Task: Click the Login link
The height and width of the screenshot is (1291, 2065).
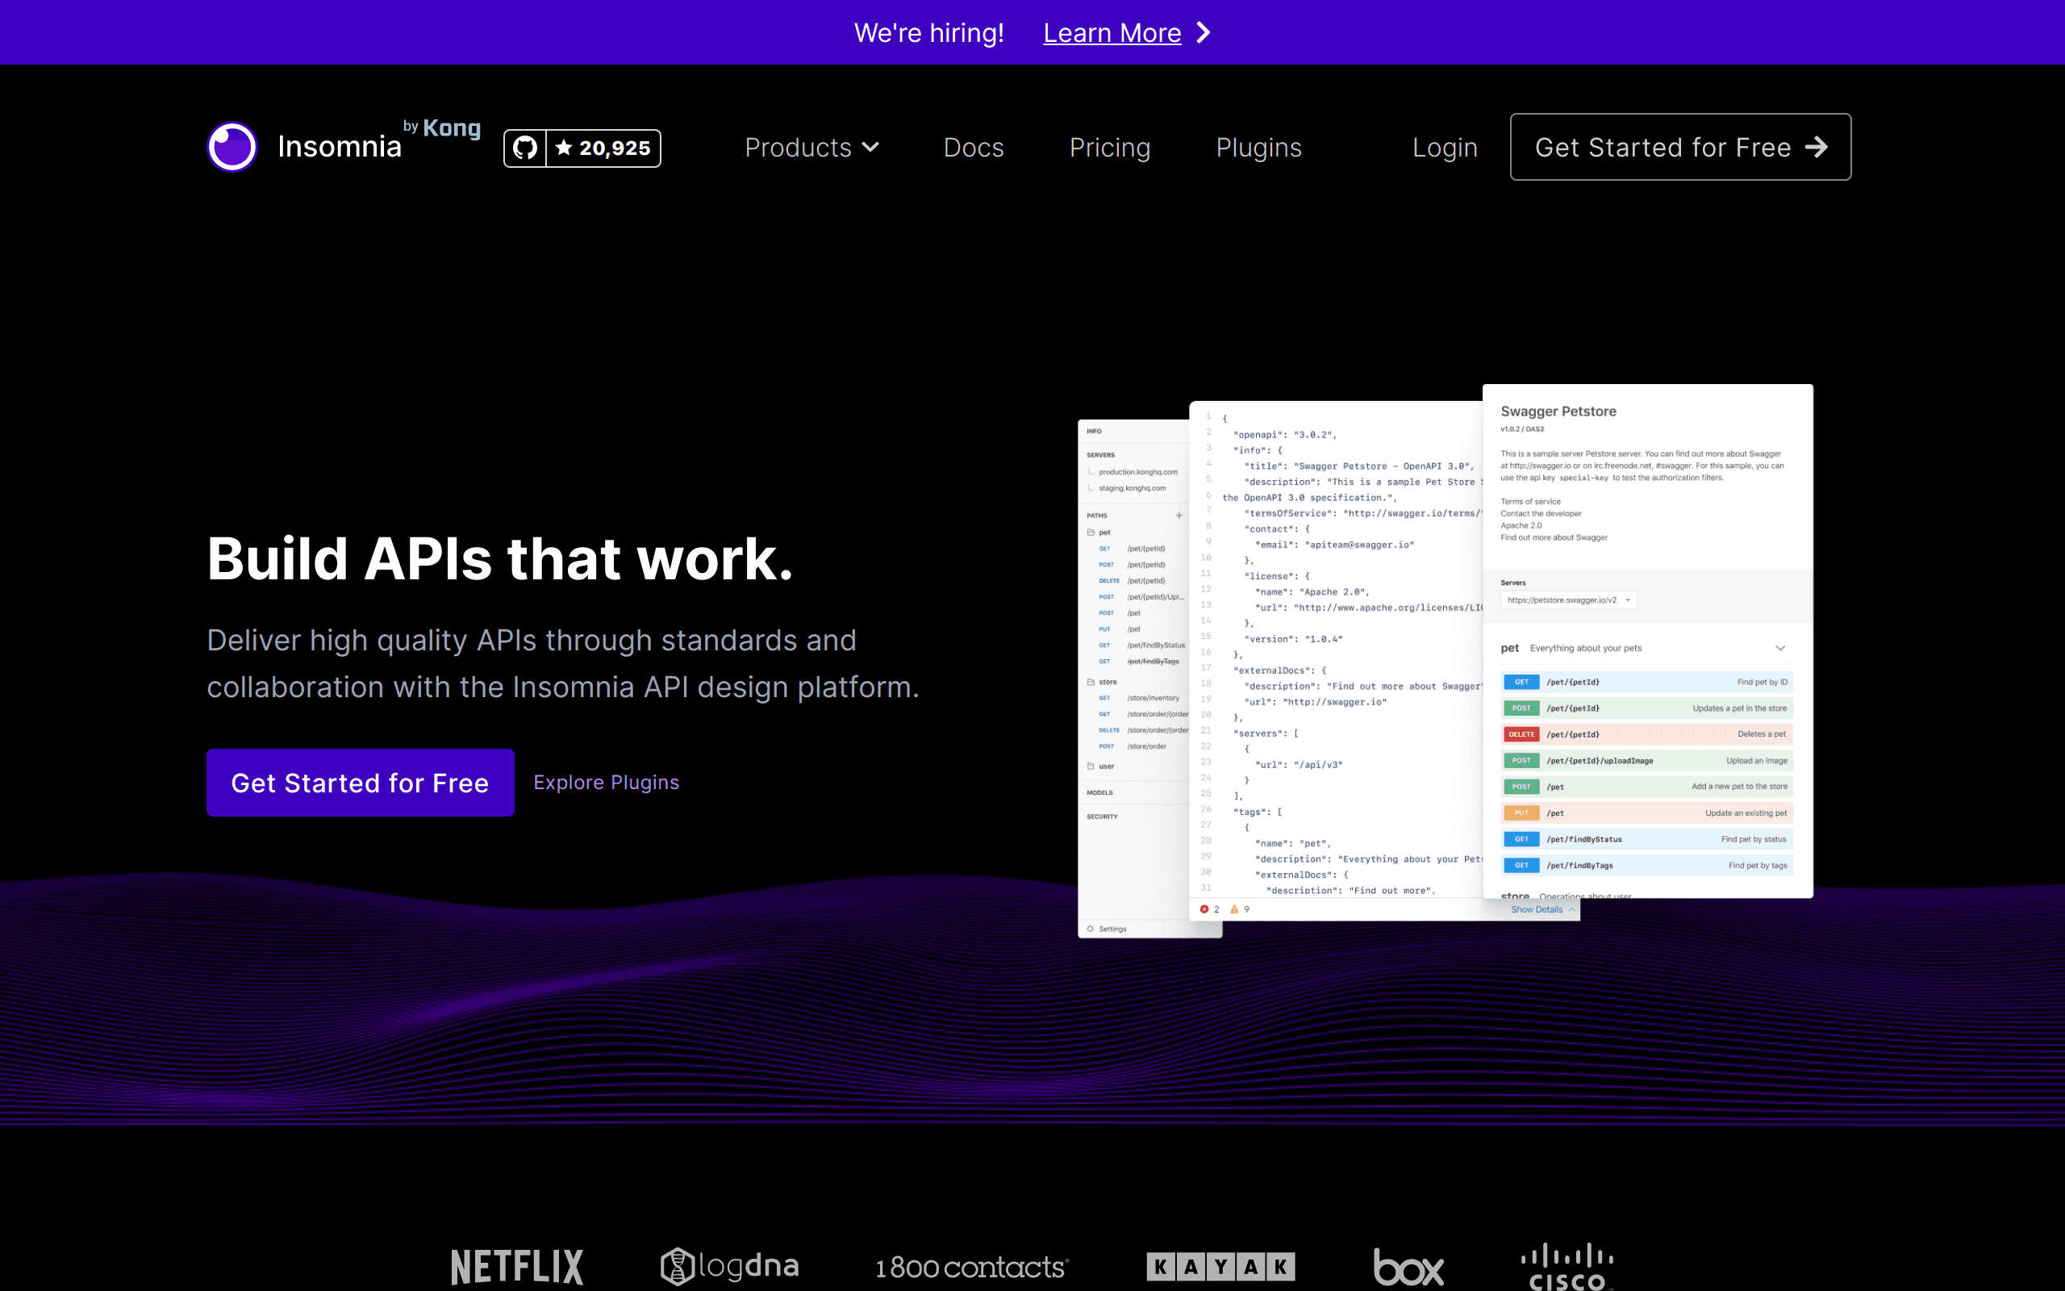Action: click(x=1445, y=148)
